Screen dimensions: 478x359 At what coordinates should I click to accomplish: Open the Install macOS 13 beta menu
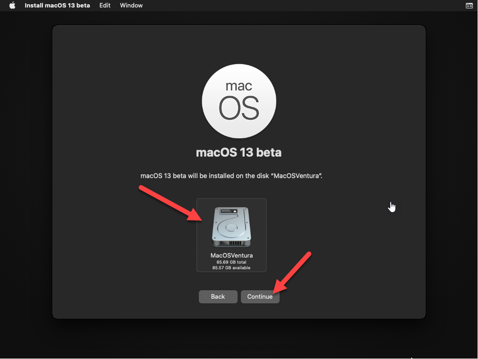57,6
